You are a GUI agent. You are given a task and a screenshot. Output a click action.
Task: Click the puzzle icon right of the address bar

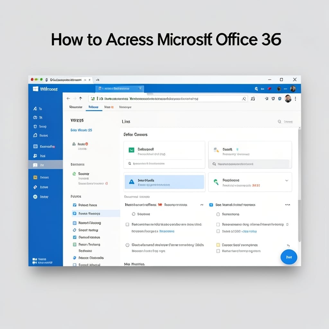pos(253,99)
